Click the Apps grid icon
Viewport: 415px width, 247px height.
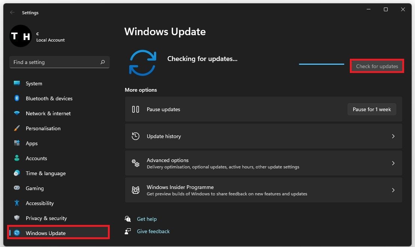coord(17,143)
